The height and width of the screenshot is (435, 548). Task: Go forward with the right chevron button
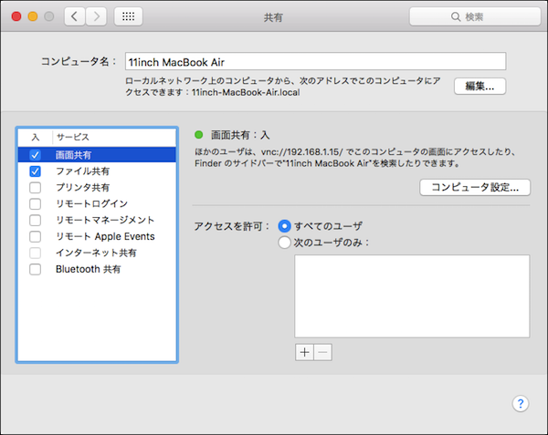[96, 16]
